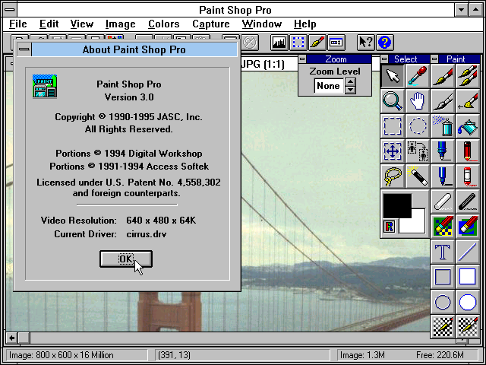Choose the filled circle shape tool
This screenshot has width=486, height=365.
tap(468, 302)
